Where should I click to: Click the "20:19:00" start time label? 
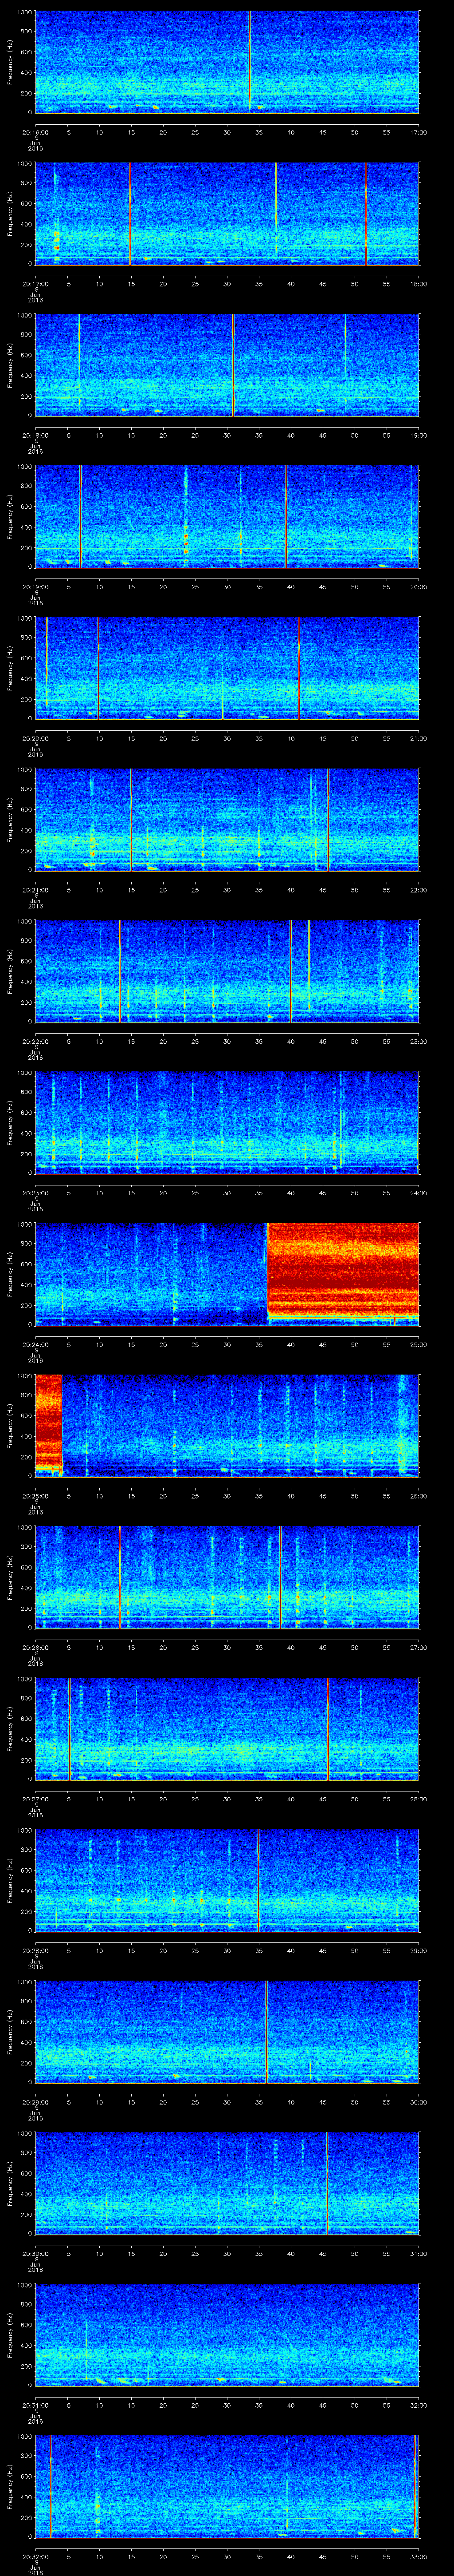tap(35, 587)
